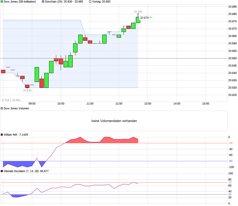Click the low marker label 20.630 below candle

click(x=27, y=90)
